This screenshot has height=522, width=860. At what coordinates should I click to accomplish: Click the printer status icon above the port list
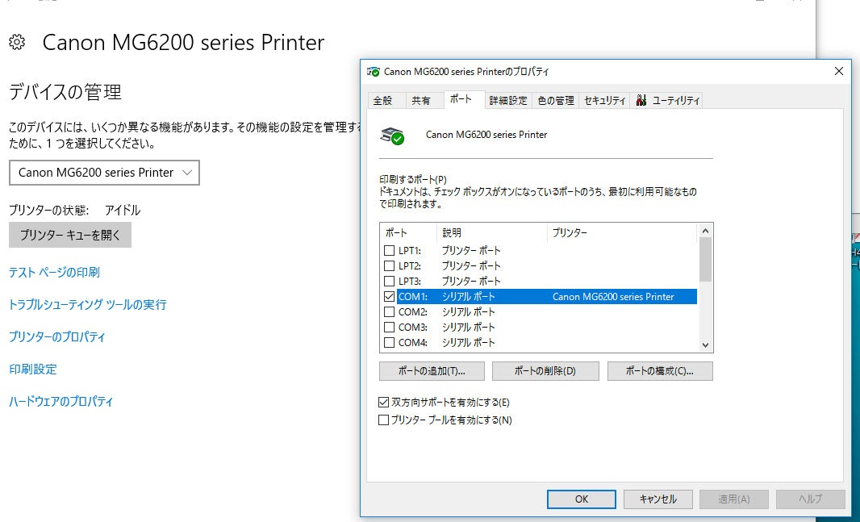click(x=391, y=135)
